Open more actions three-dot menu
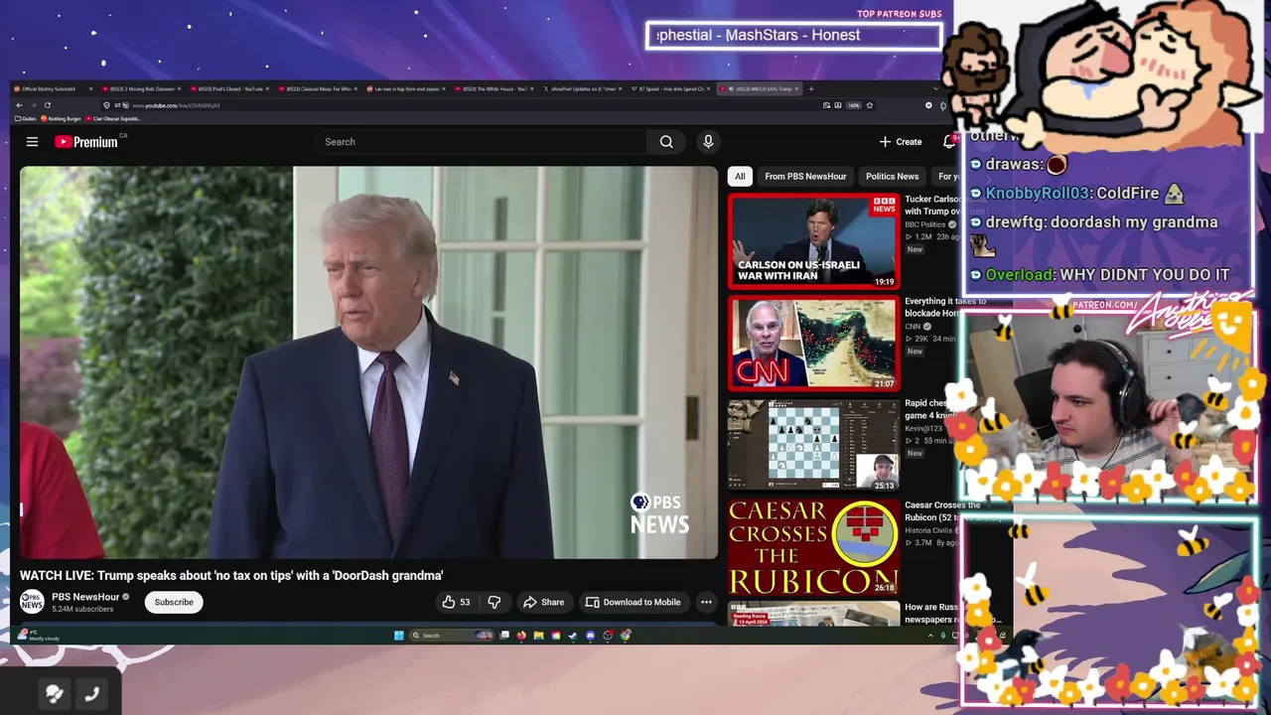Screen dimensions: 1271x715 click(706, 602)
